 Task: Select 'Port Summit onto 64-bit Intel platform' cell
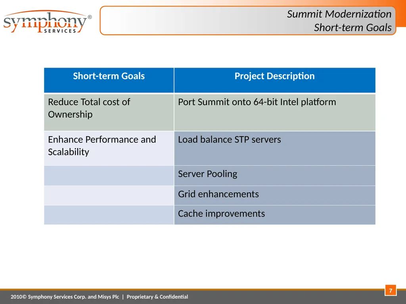(x=275, y=112)
